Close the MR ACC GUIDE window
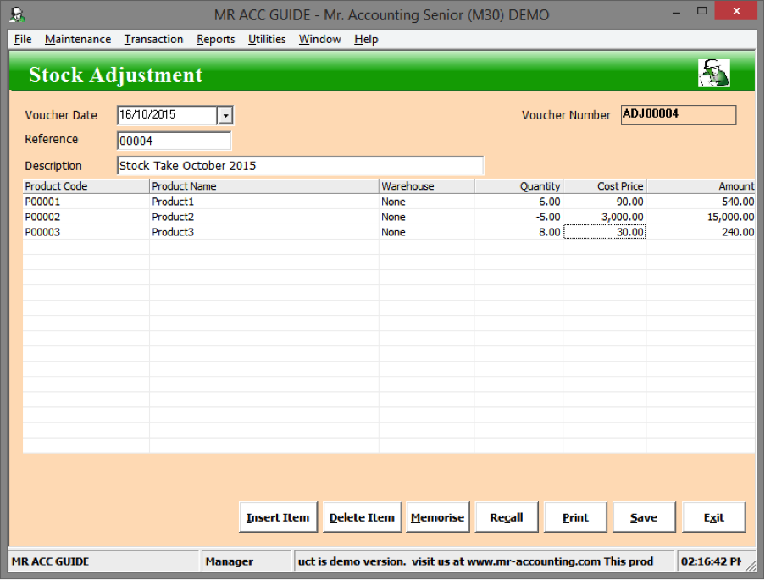The height and width of the screenshot is (580, 765). [x=735, y=11]
